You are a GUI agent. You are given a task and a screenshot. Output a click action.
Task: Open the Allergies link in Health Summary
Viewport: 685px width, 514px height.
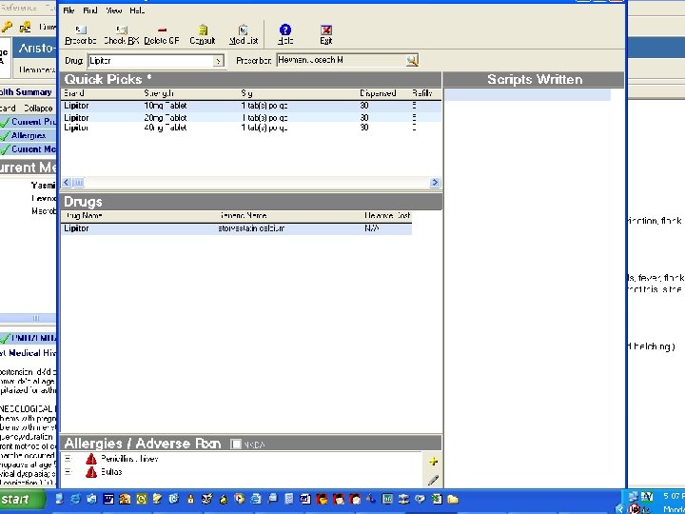[x=29, y=136]
